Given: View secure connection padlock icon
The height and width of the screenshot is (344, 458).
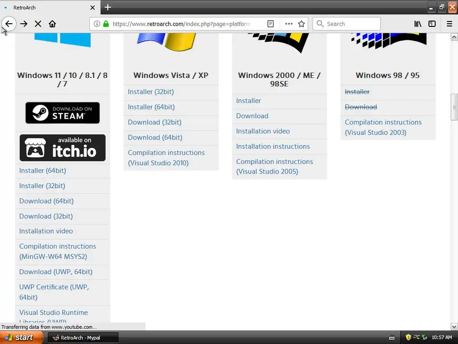Looking at the screenshot, I should click(106, 24).
